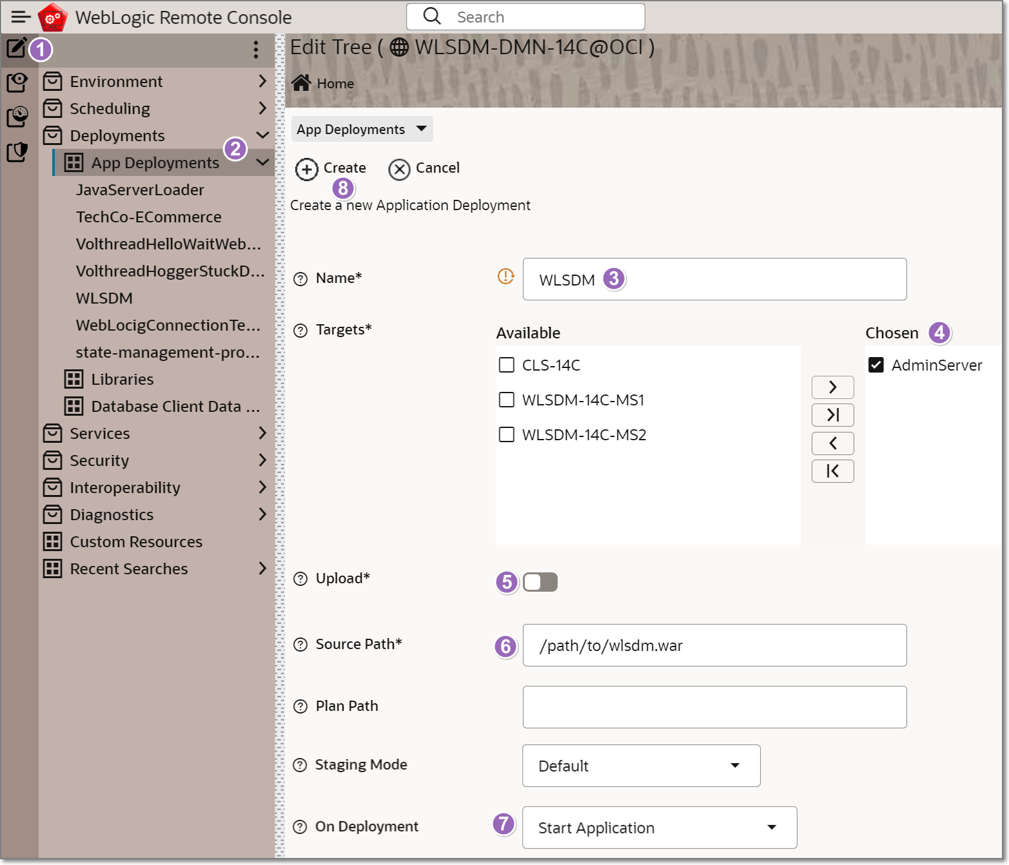This screenshot has width=1009, height=865.
Task: Select JavaServerLoader in the tree
Action: coord(140,190)
